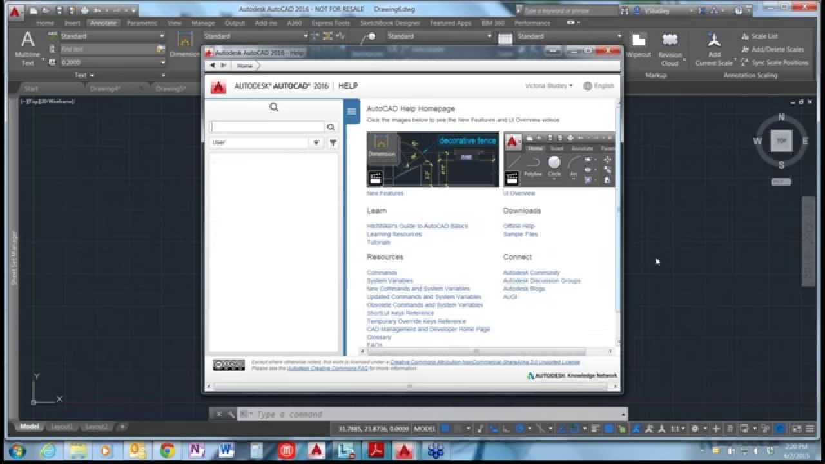Click the Help back arrow
Image resolution: width=825 pixels, height=464 pixels.
click(x=213, y=65)
